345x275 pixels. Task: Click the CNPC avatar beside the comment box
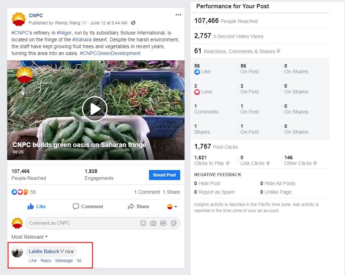17,223
